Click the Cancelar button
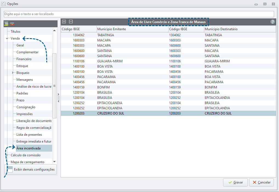Viewport: 279px width, 192px height. (261, 182)
